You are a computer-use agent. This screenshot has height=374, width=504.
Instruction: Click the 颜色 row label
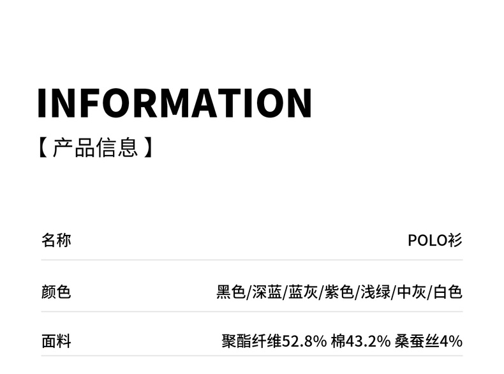point(56,292)
